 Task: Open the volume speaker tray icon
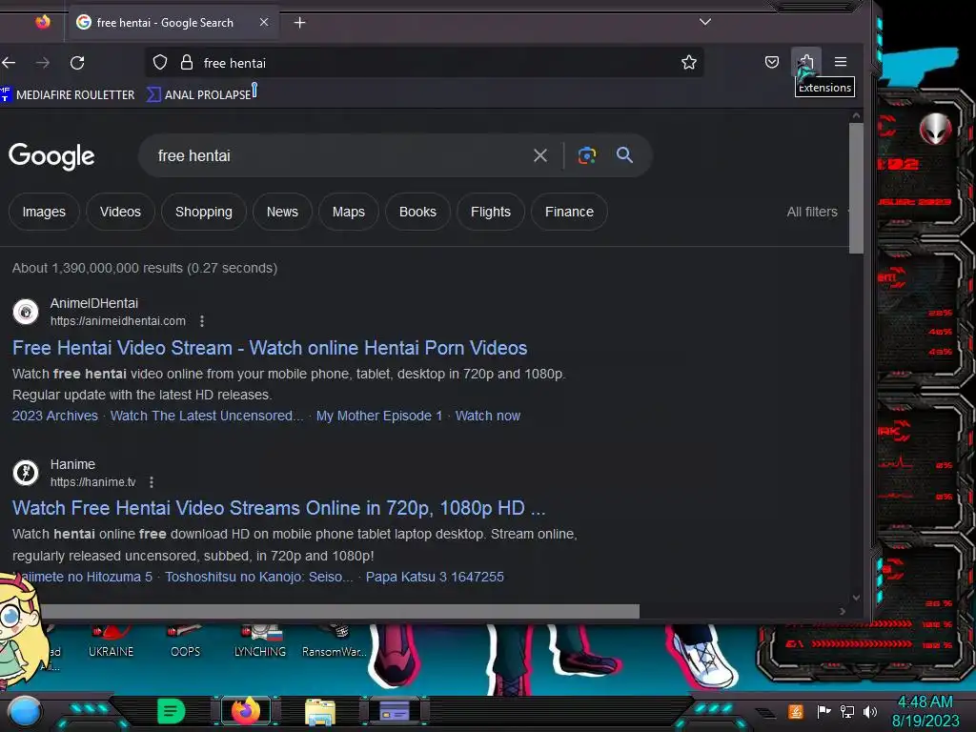click(869, 711)
